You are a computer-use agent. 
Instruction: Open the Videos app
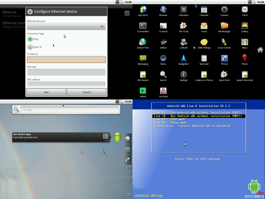[x=143, y=92]
